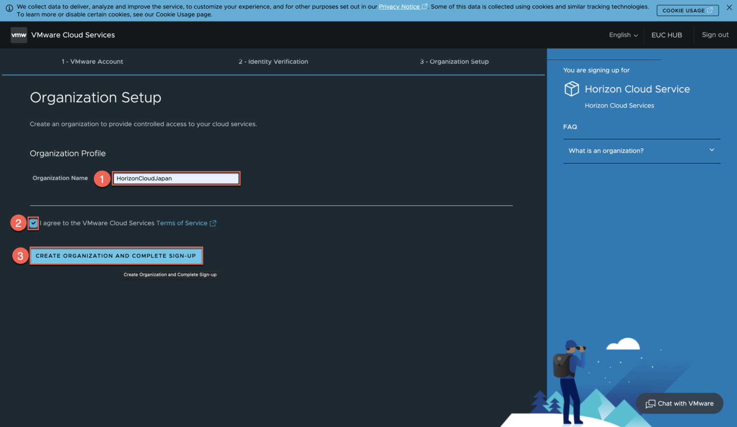
Task: Open the Terms of Service link
Action: click(x=182, y=223)
